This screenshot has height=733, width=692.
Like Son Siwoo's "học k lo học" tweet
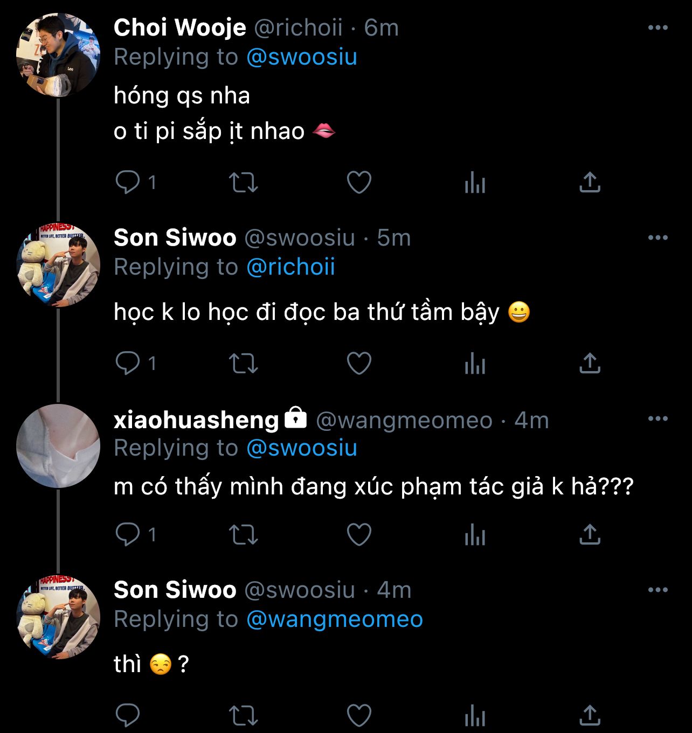pyautogui.click(x=359, y=364)
